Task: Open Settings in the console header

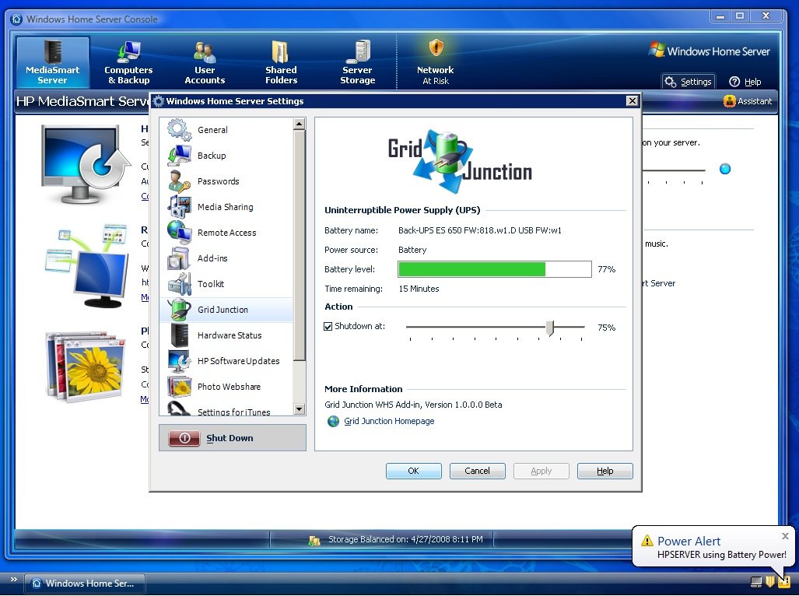Action: tap(689, 82)
